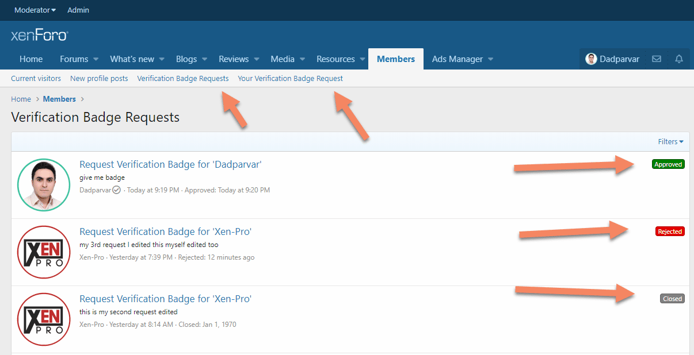Open the inbox envelope icon
The width and height of the screenshot is (694, 355).
(x=656, y=59)
